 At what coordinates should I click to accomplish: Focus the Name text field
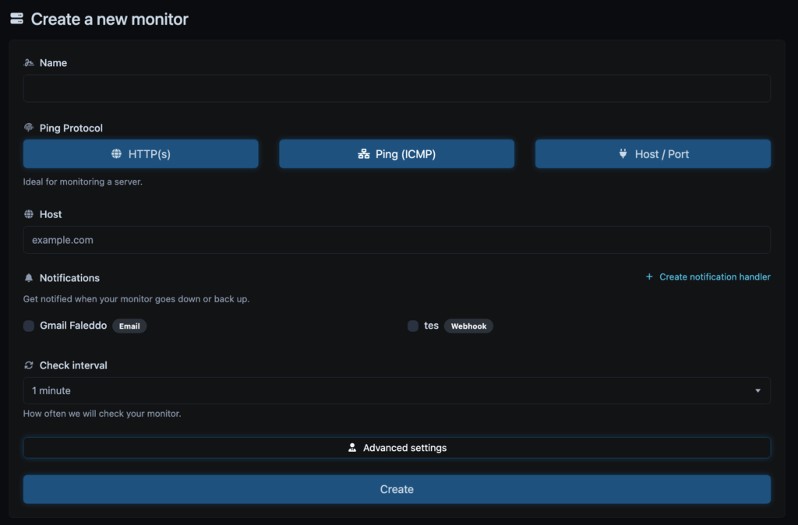397,89
